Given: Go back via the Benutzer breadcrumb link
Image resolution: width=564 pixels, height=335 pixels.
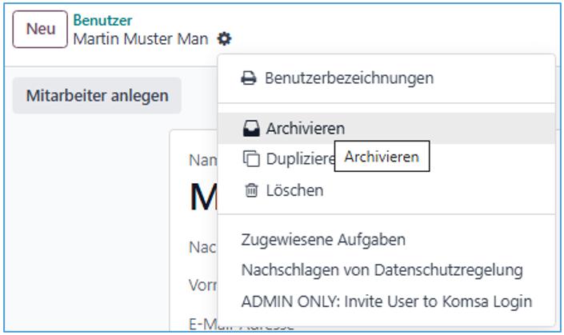Looking at the screenshot, I should coord(102,20).
